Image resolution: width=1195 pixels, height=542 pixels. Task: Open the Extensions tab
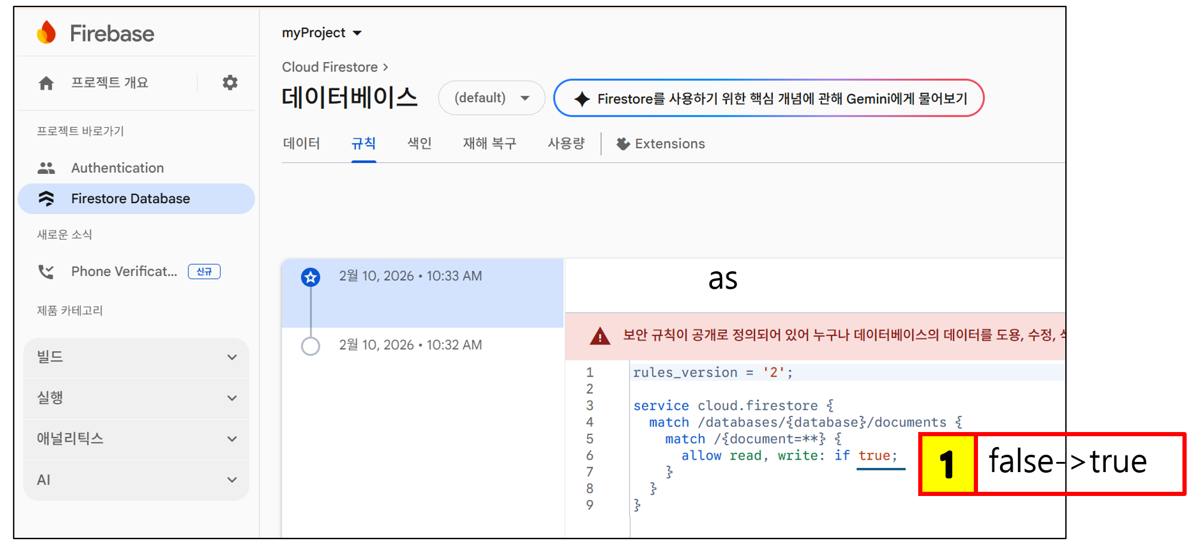(661, 143)
